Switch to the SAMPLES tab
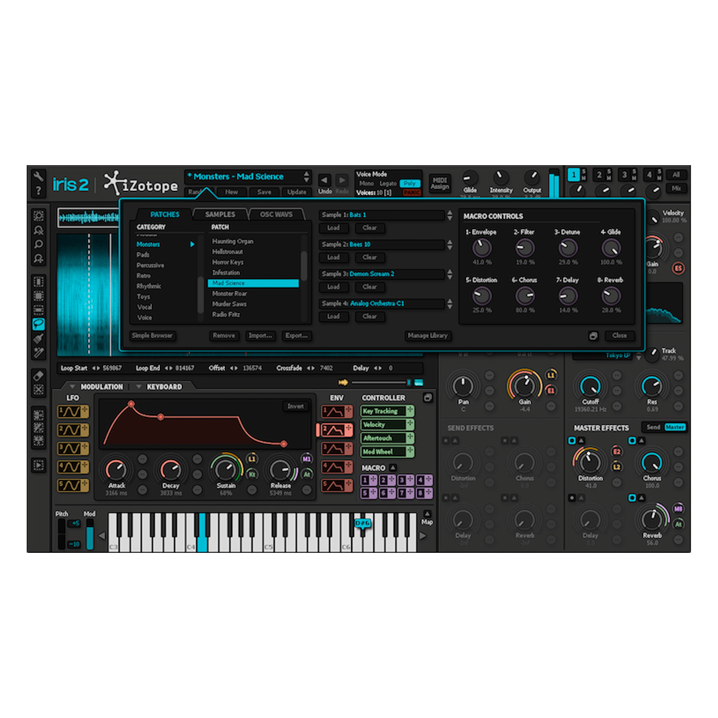Screen dimensions: 718x718 click(220, 214)
